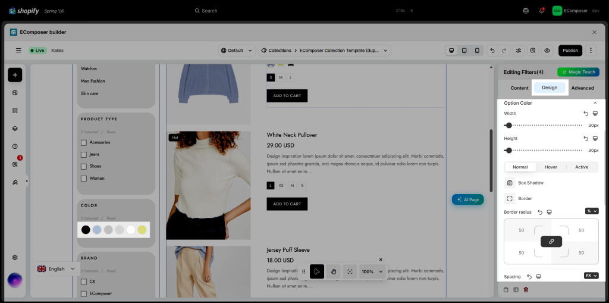Image resolution: width=609 pixels, height=303 pixels.
Task: Click the Border settings icon
Action: click(x=510, y=198)
